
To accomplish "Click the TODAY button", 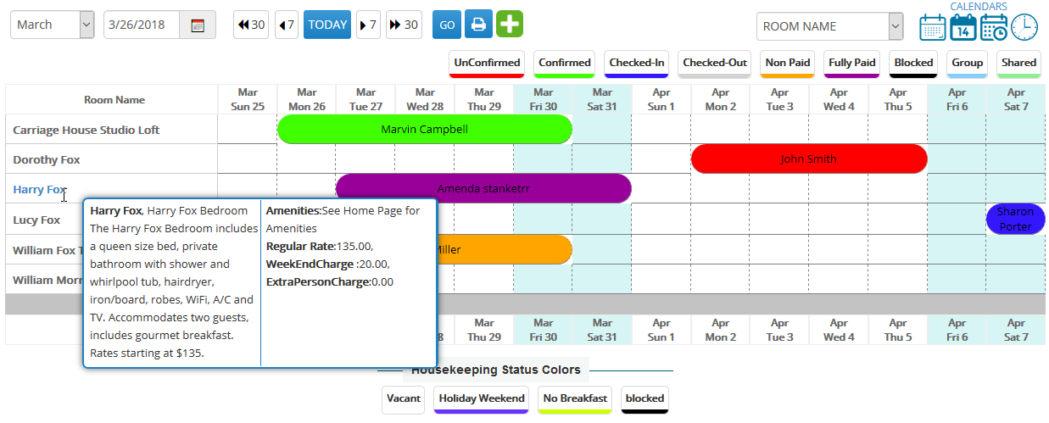I will coord(327,25).
